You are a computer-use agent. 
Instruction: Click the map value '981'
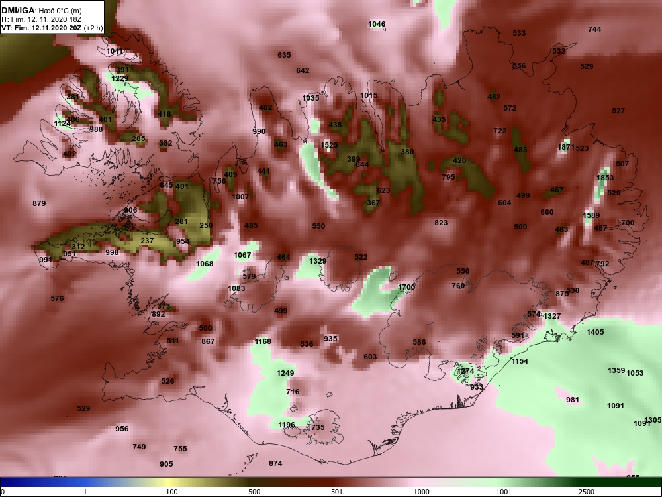tap(573, 400)
